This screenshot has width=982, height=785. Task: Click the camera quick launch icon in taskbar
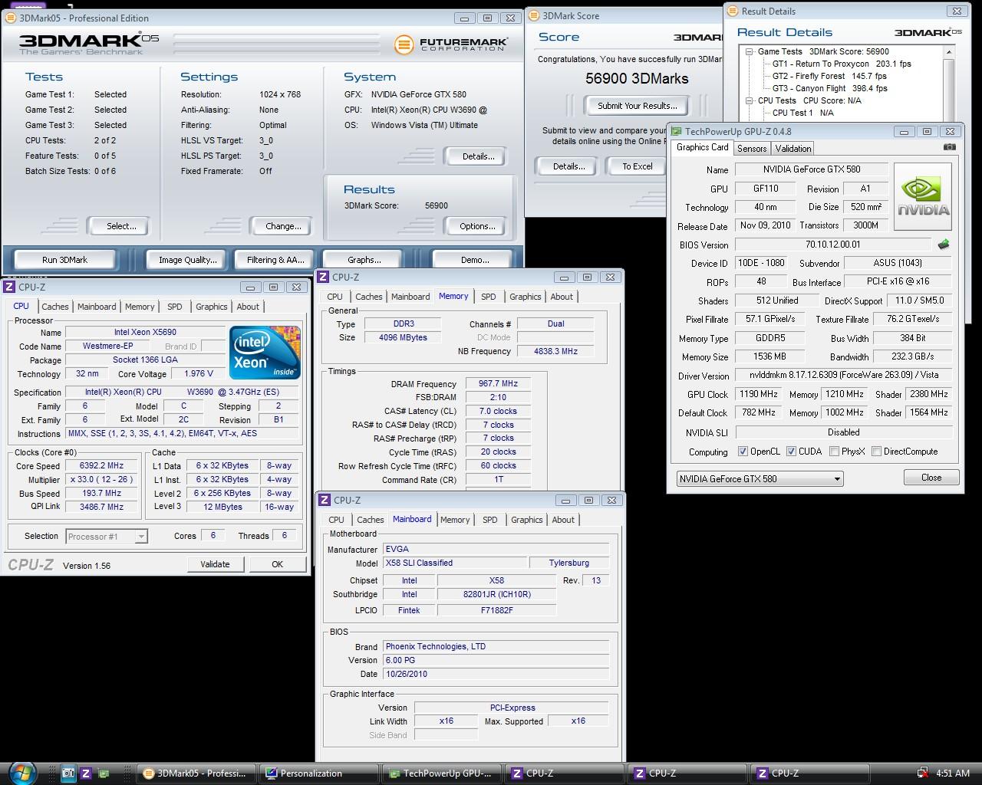(x=68, y=774)
